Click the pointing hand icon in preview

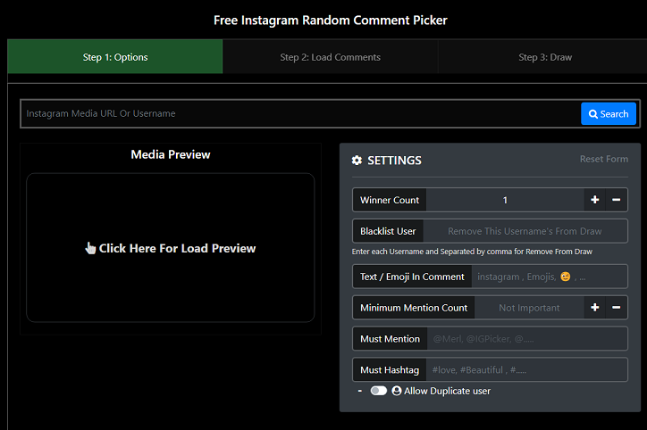[x=90, y=248]
